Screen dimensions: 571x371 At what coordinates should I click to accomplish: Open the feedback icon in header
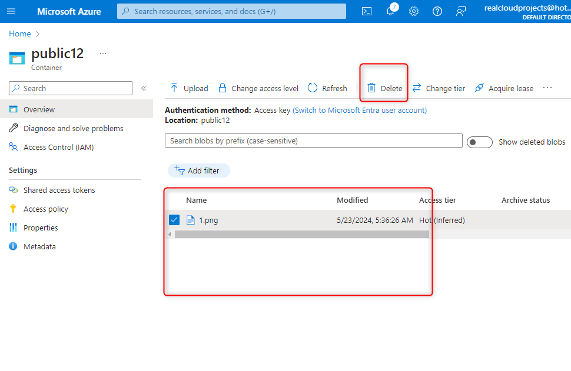[x=461, y=12]
